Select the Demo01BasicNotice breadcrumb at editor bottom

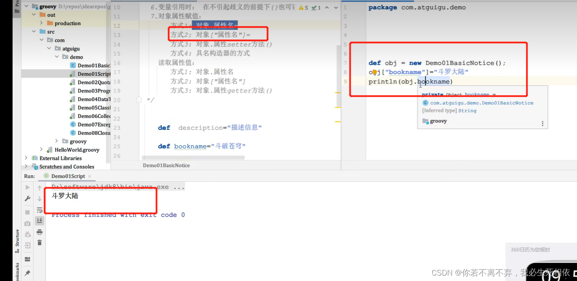click(166, 165)
